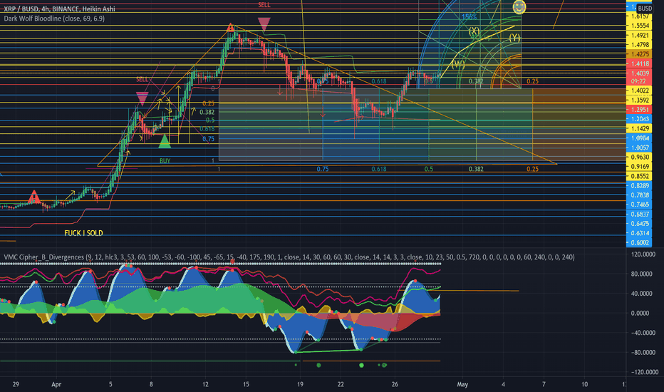Click the 0.7465 price axis label

tap(640, 205)
